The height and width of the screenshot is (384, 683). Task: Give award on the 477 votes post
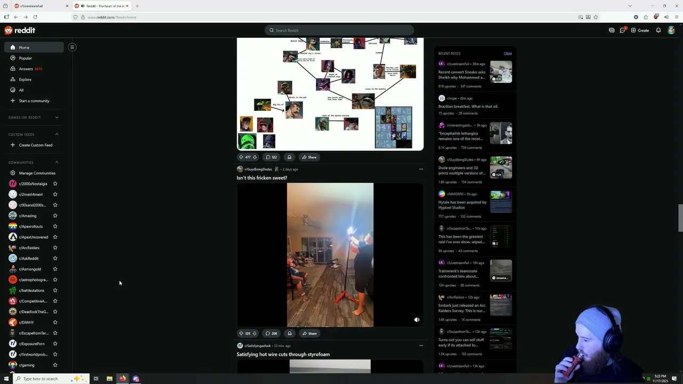pos(289,157)
